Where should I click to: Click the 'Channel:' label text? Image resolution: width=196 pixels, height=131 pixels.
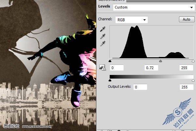pyautogui.click(x=105, y=19)
